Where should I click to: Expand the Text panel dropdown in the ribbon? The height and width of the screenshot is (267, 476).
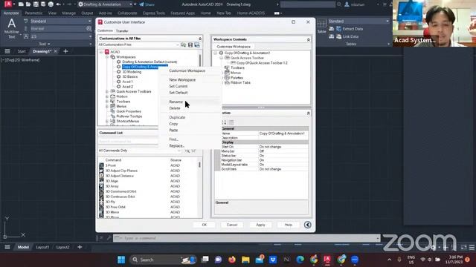(x=45, y=44)
